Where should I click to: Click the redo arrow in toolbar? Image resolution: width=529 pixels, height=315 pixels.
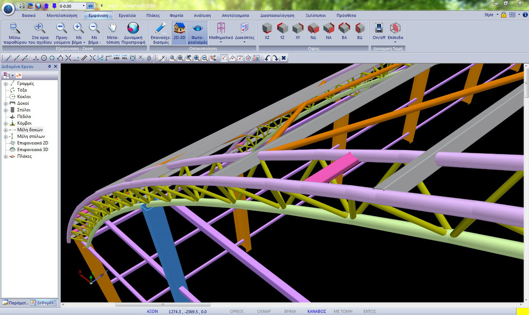tap(275, 58)
